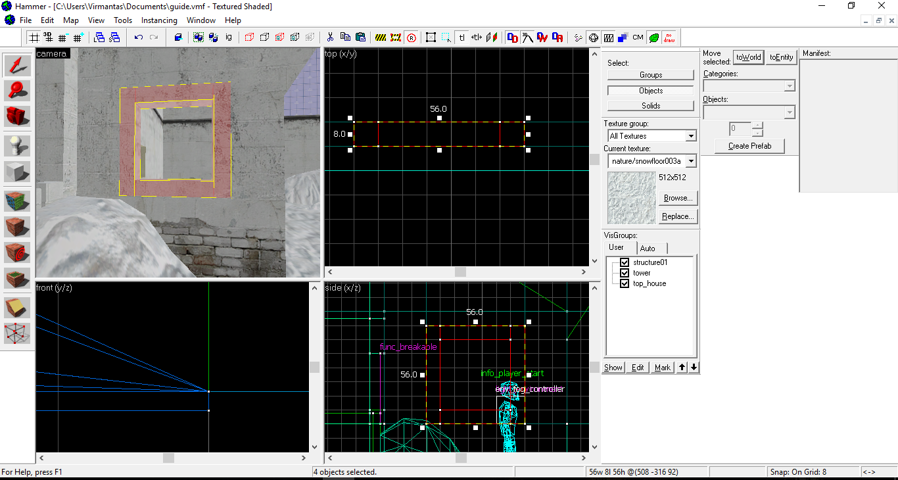
Task: Select the Apply Decals tool
Action: [18, 252]
